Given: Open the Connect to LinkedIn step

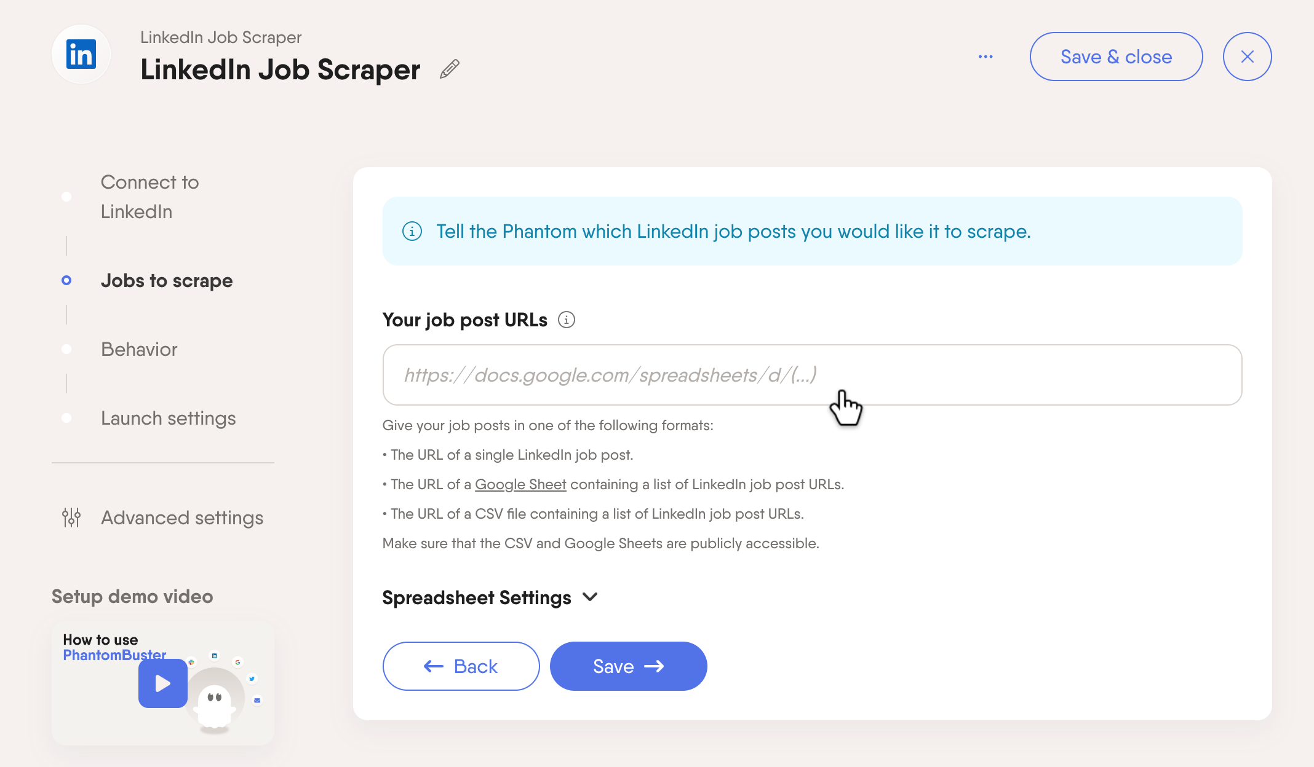Looking at the screenshot, I should 149,197.
